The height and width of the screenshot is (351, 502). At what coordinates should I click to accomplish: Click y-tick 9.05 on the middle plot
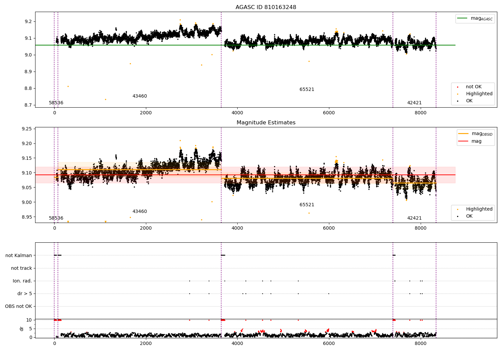[27, 188]
